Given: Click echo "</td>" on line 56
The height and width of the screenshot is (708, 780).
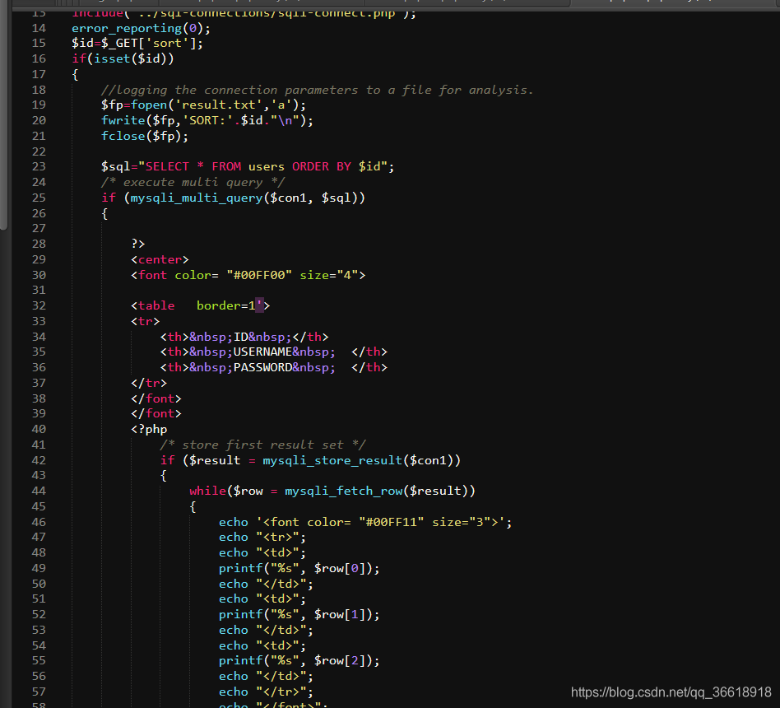Looking at the screenshot, I should click(x=266, y=676).
